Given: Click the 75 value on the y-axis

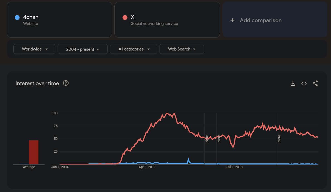Looking at the screenshot, I should [56, 126].
